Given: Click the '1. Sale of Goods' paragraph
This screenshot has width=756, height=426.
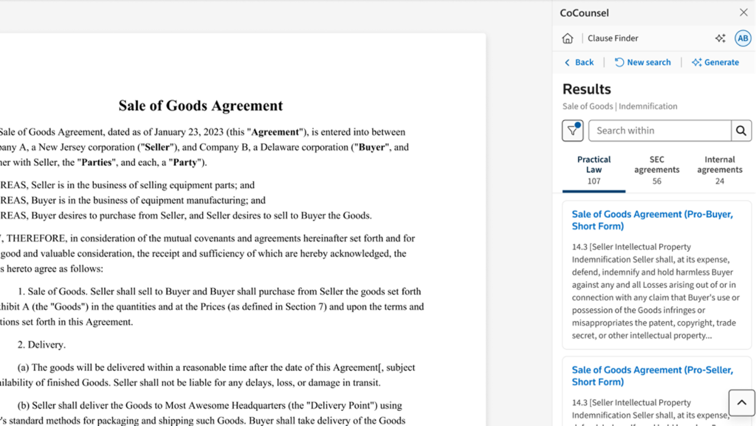Looking at the screenshot, I should 211,307.
